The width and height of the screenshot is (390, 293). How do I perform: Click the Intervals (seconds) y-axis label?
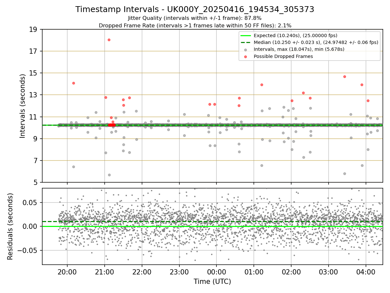pos(23,106)
